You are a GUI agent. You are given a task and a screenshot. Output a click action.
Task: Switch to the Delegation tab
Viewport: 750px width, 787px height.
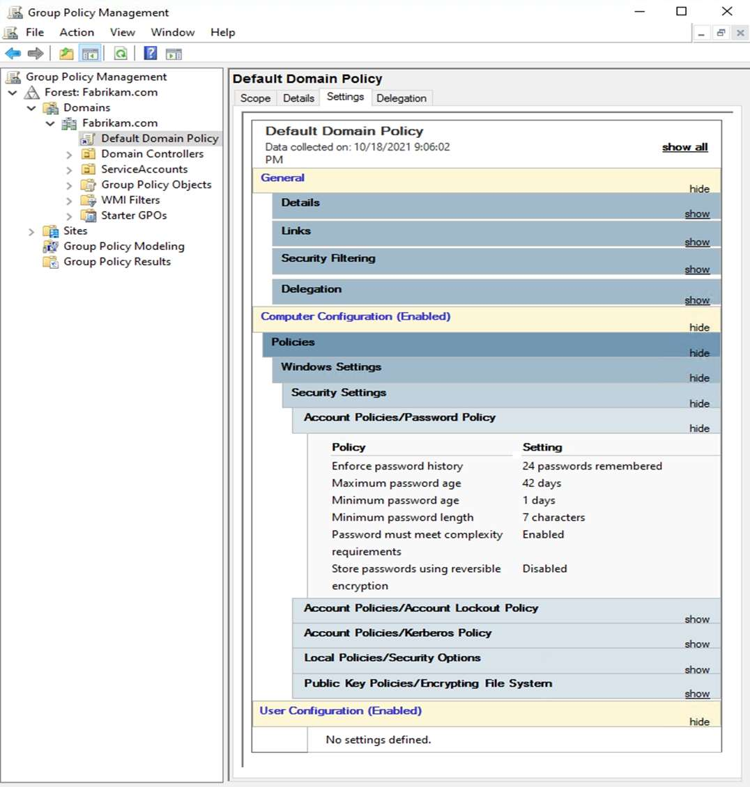pos(401,98)
